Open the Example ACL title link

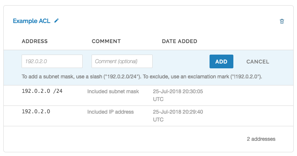click(32, 21)
